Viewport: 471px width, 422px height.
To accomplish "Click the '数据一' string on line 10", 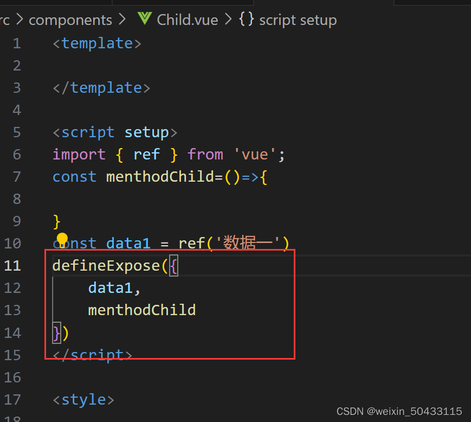I will 248,242.
